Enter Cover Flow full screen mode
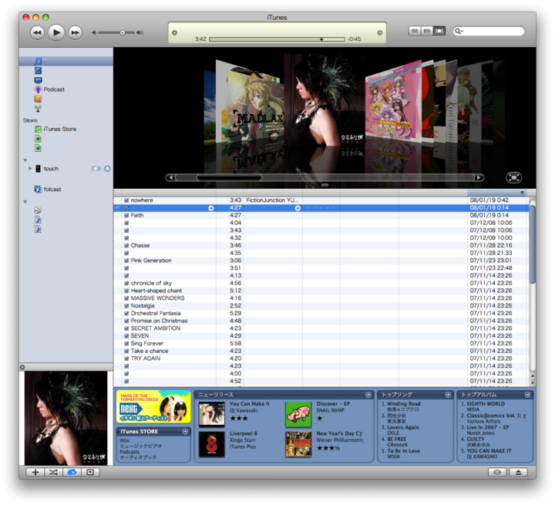Image resolution: width=555 pixels, height=505 pixels. (x=513, y=177)
